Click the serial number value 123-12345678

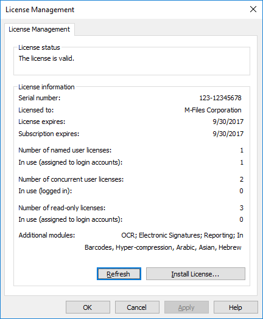[220, 98]
